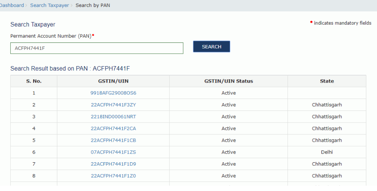Open Delhi GSTIN 07ACFPH7441F1ZS
This screenshot has width=377, height=191.
(x=113, y=152)
